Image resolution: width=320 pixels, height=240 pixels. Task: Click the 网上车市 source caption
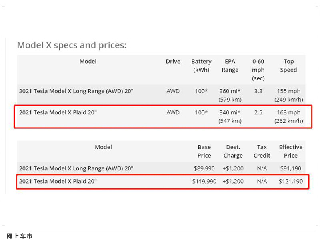click(20, 236)
